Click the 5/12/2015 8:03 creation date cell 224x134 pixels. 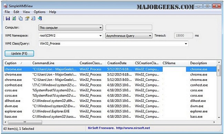click(120, 80)
